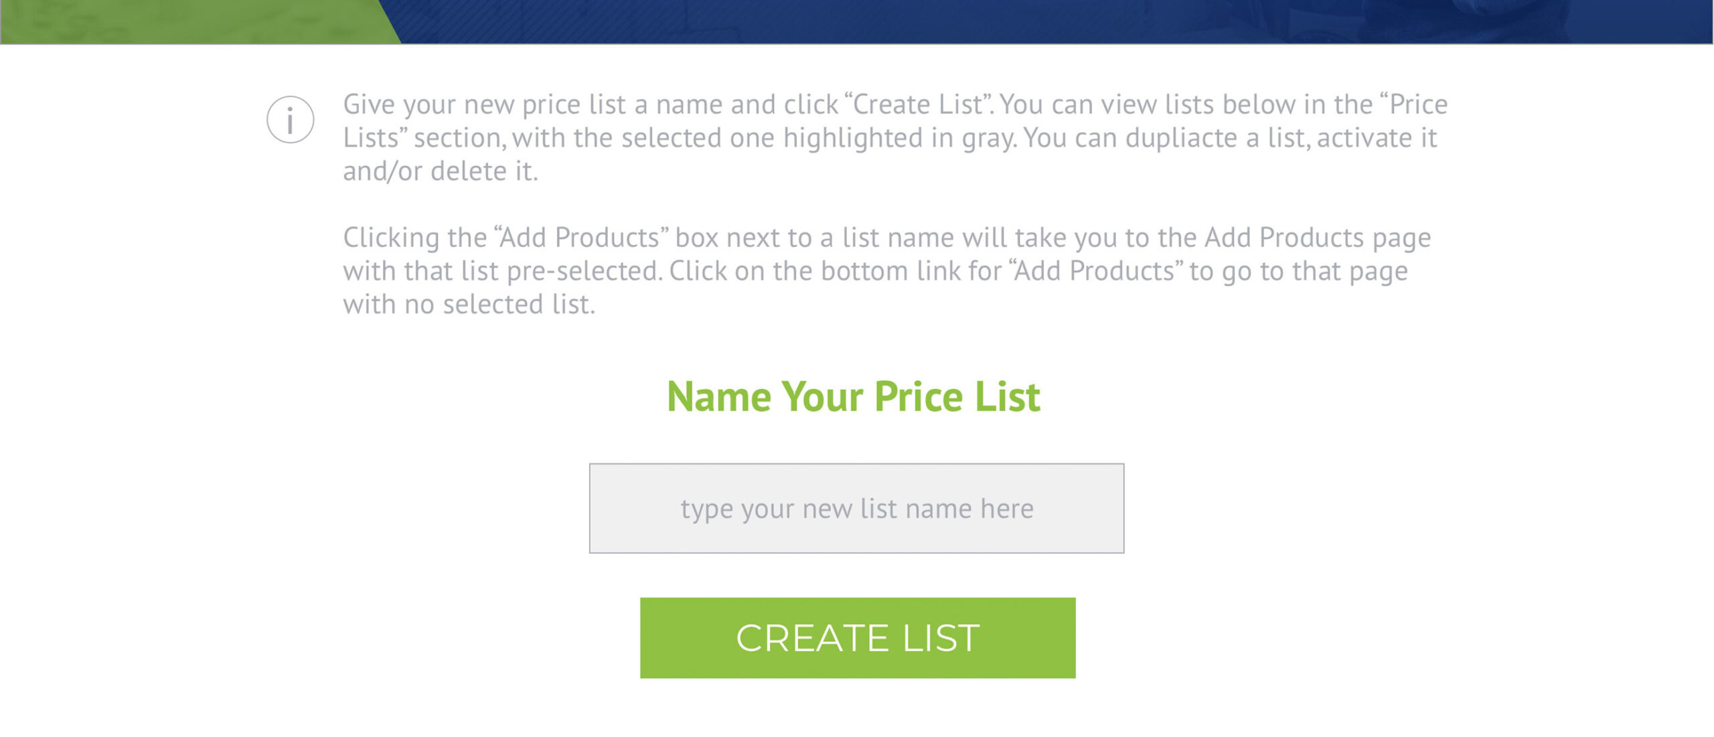Screen dimensions: 1714x737
Task: Click the “and/or delete it.” text line
Action: coord(441,171)
